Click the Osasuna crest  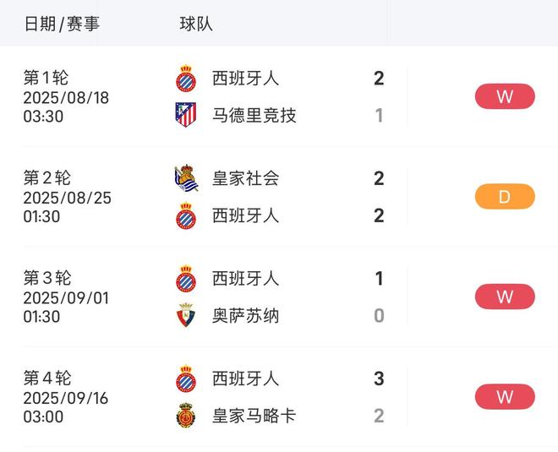coord(185,316)
